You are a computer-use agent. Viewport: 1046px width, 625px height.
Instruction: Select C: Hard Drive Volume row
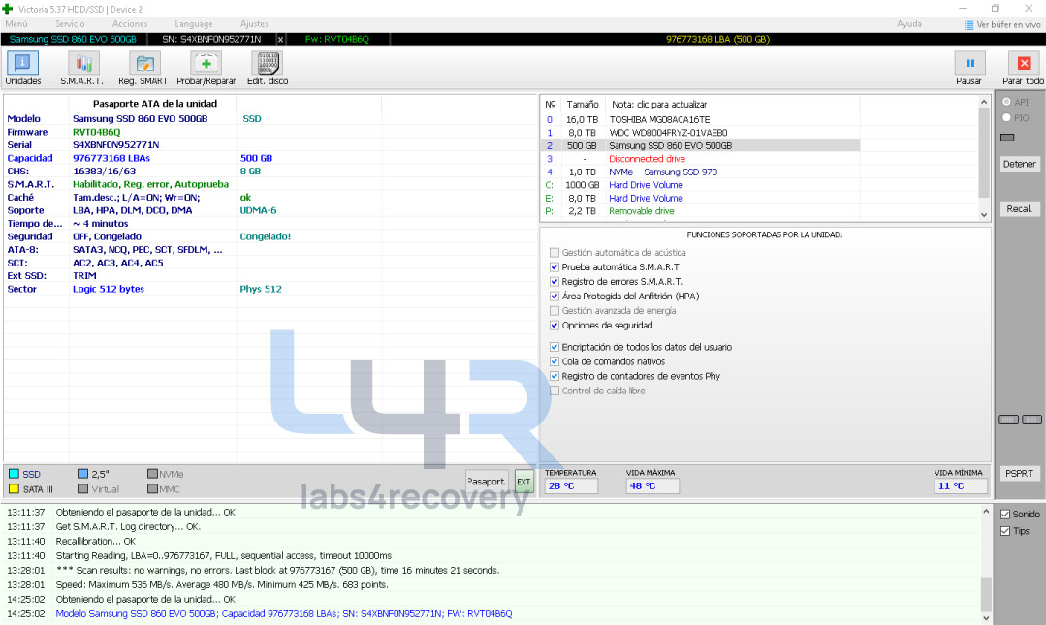[x=701, y=185]
